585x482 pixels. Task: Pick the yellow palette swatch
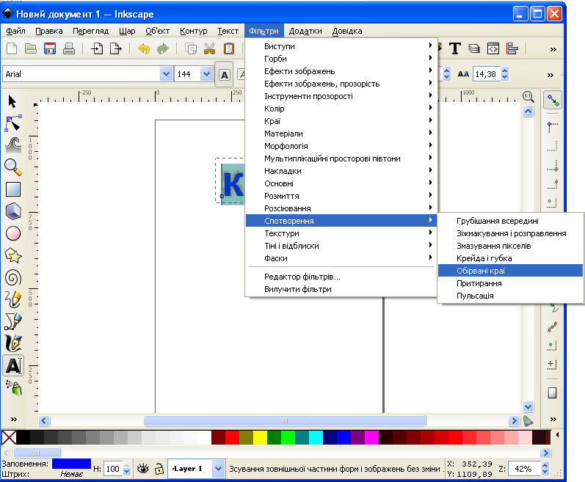(260, 438)
